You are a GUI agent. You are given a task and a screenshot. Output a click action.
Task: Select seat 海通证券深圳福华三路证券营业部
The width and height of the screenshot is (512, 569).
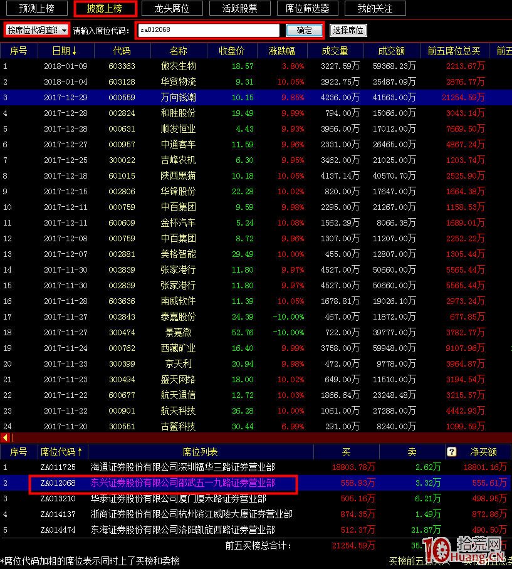click(x=256, y=467)
